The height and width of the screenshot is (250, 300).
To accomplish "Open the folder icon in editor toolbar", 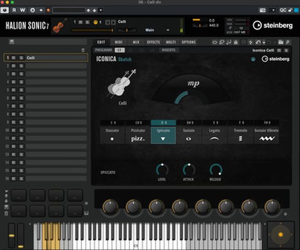I will click(x=281, y=42).
